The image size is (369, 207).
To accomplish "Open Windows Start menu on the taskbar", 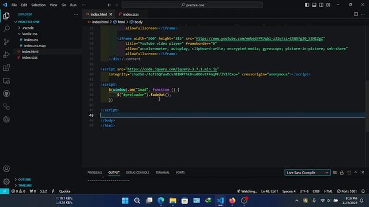I will (125, 201).
